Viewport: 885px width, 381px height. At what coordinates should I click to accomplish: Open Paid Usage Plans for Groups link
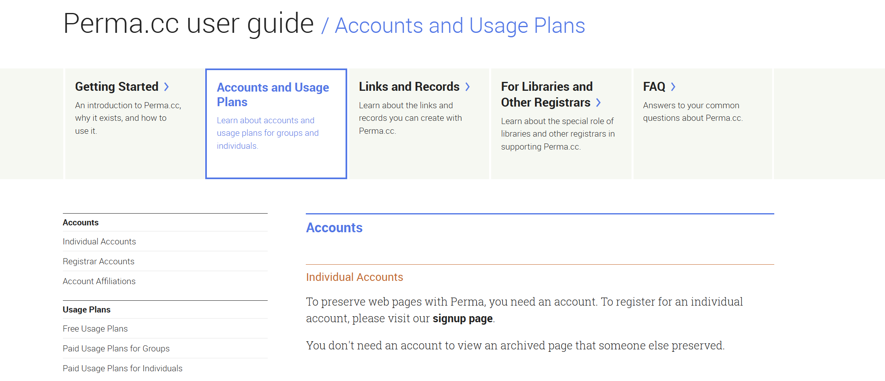[116, 349]
